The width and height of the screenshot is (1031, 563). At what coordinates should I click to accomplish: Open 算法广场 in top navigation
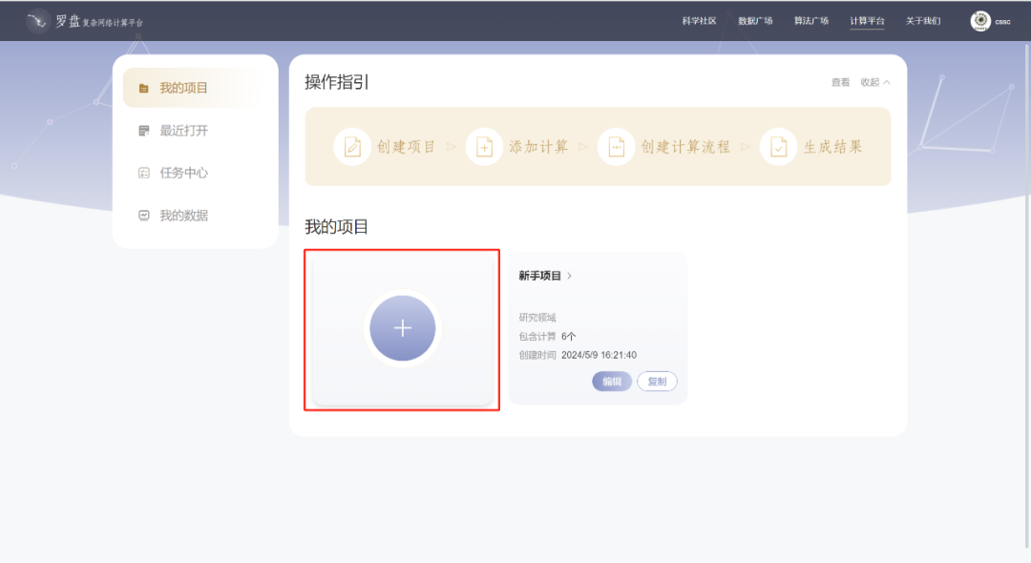810,21
